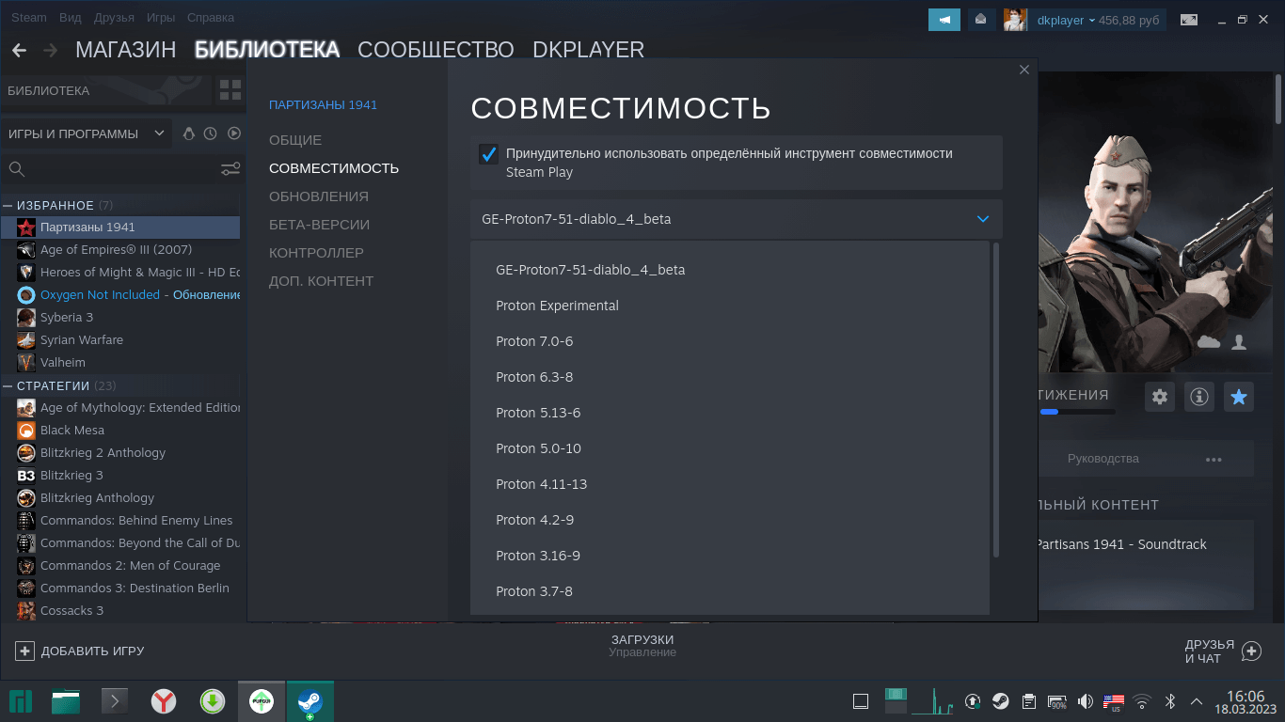Viewport: 1285px width, 722px height.
Task: Open the БЕТА-ВЕРСИИ settings tab
Action: click(x=319, y=225)
